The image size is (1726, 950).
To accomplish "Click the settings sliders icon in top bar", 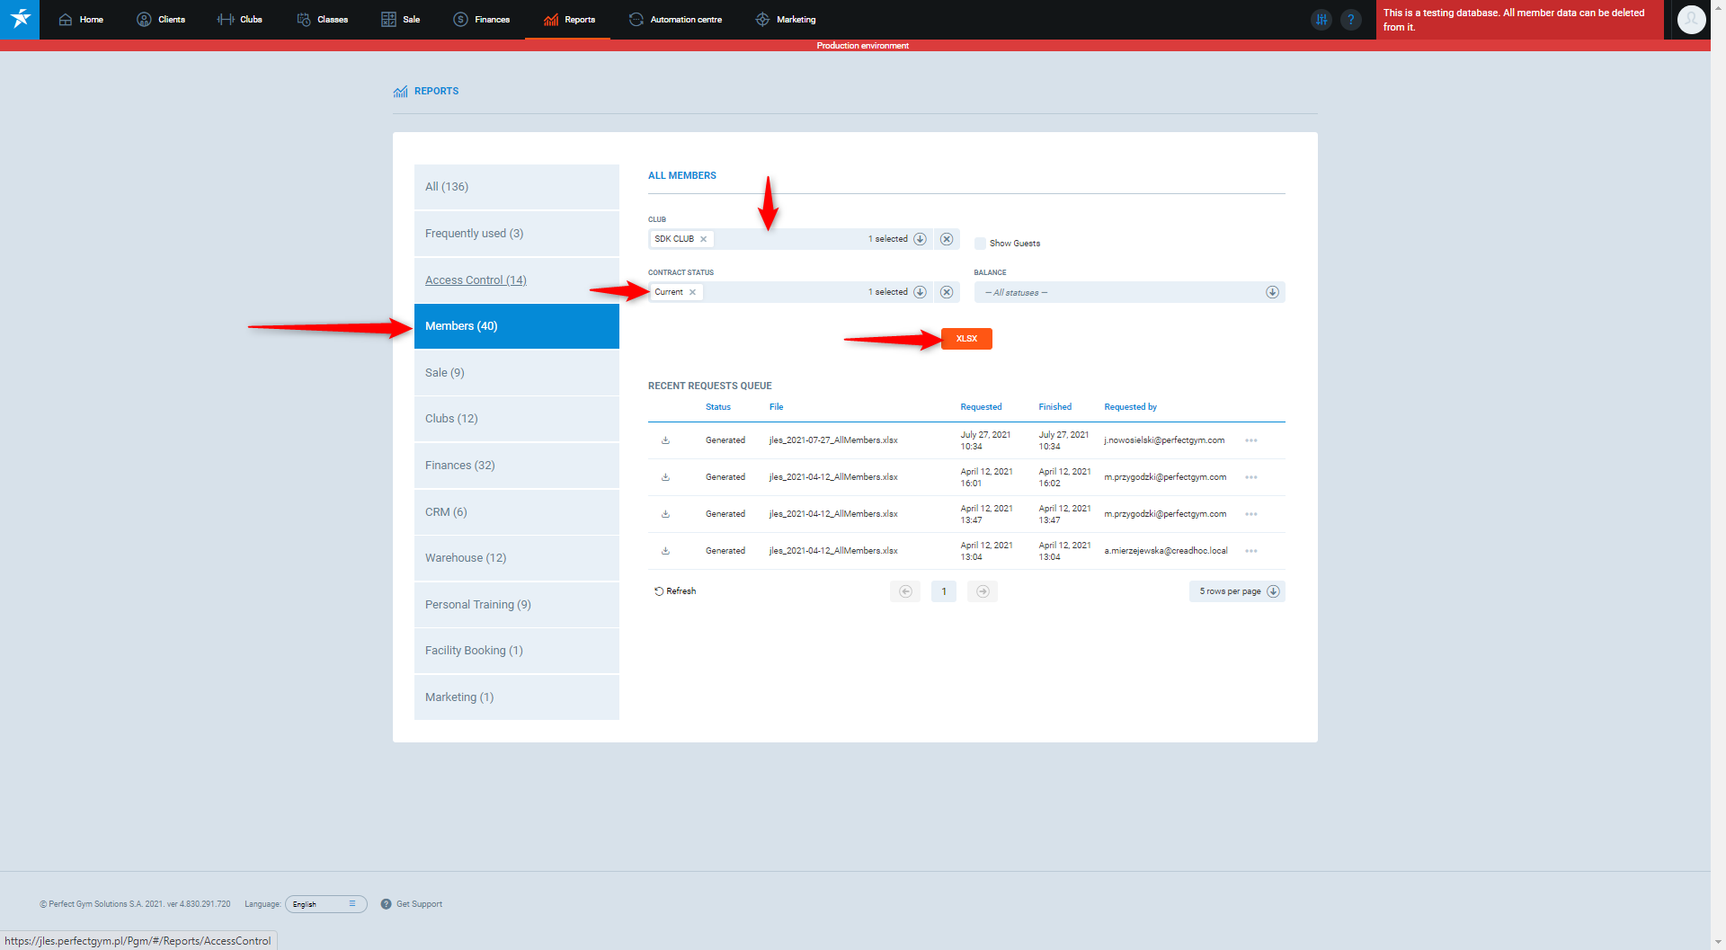I will click(1321, 20).
